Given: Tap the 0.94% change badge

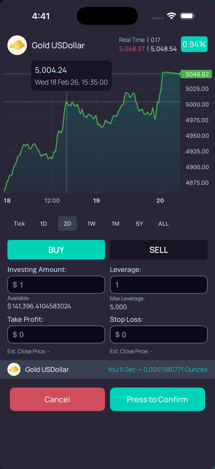Looking at the screenshot, I should pyautogui.click(x=194, y=44).
